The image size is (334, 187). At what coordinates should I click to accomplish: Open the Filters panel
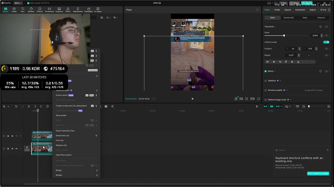coord(68,10)
